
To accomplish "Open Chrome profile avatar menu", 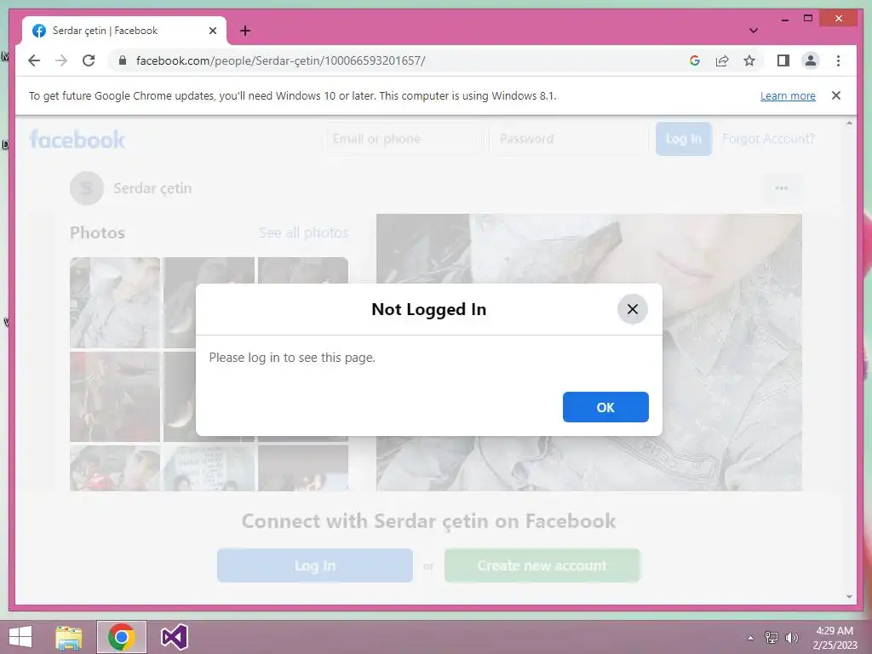I will pos(811,60).
